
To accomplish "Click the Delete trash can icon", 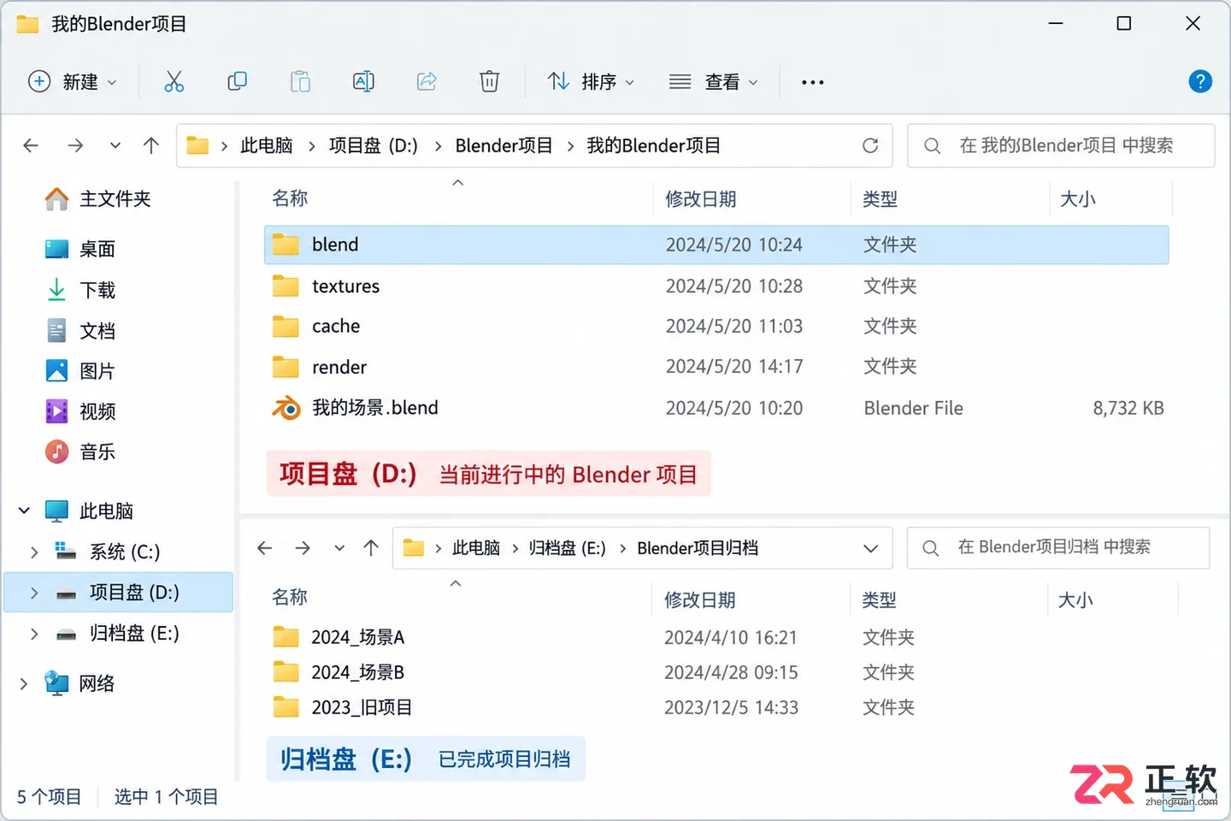I will (489, 81).
